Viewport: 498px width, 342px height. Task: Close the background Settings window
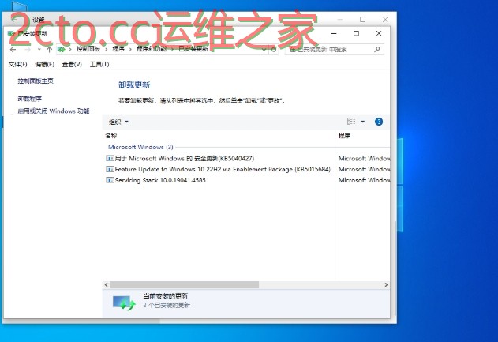[385, 20]
